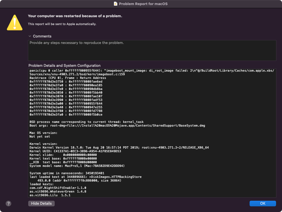Click the 'System uptime in nanoseconds' line
The width and height of the screenshot is (282, 212).
[67, 173]
